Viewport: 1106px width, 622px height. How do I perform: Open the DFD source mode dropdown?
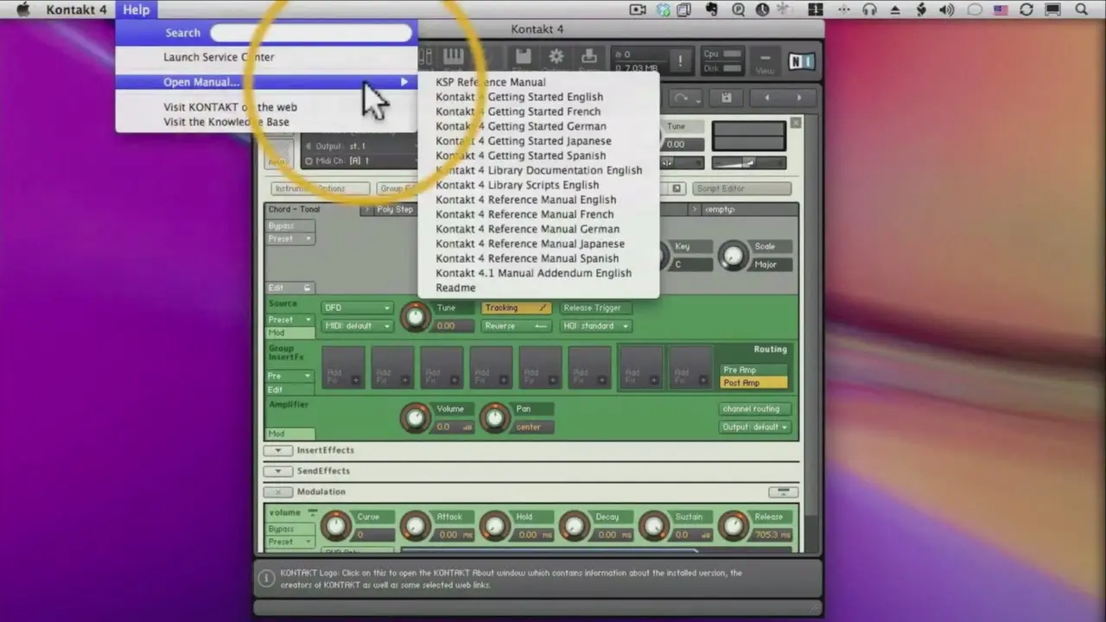point(357,308)
